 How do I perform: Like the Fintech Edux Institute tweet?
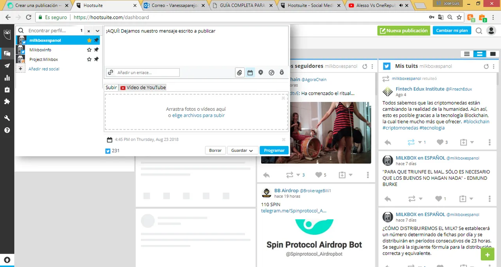click(440, 143)
